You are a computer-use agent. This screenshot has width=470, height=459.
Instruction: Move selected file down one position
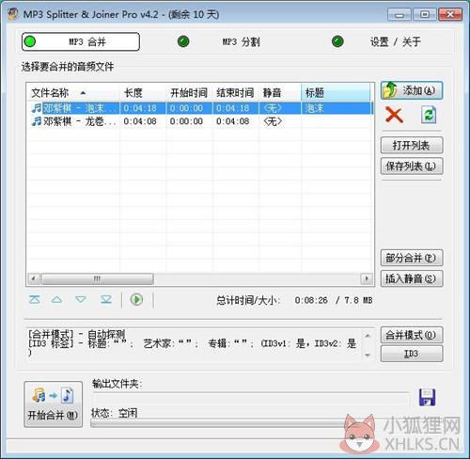tap(81, 300)
